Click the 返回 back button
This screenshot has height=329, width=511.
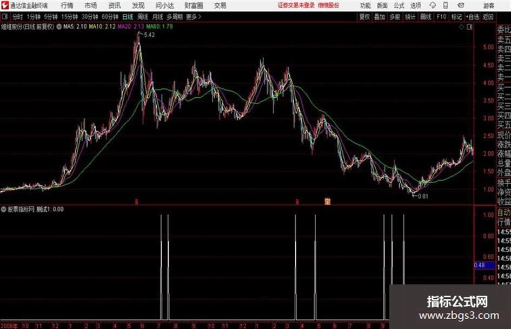coord(488,17)
